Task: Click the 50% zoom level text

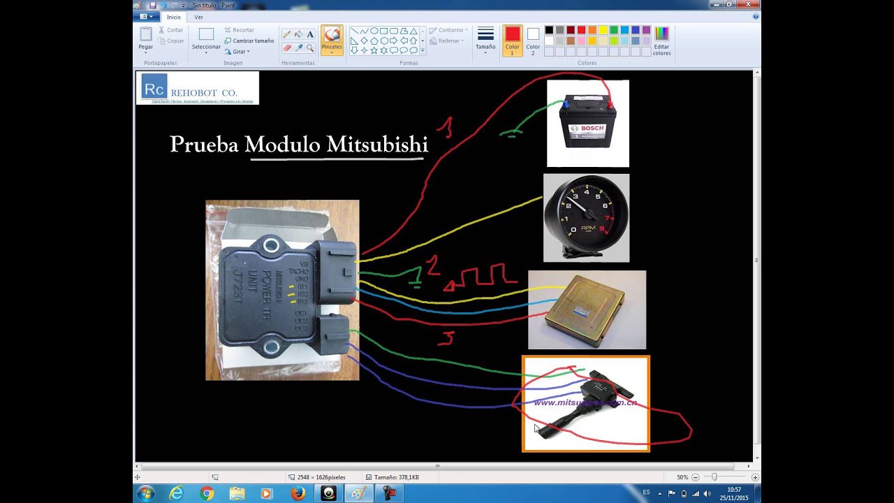Action: 682,477
